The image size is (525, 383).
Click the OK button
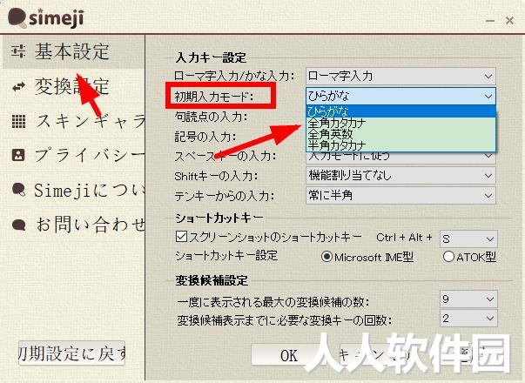(288, 355)
